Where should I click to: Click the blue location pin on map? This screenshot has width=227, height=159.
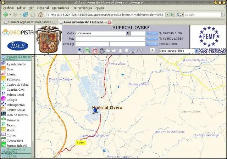click(95, 111)
